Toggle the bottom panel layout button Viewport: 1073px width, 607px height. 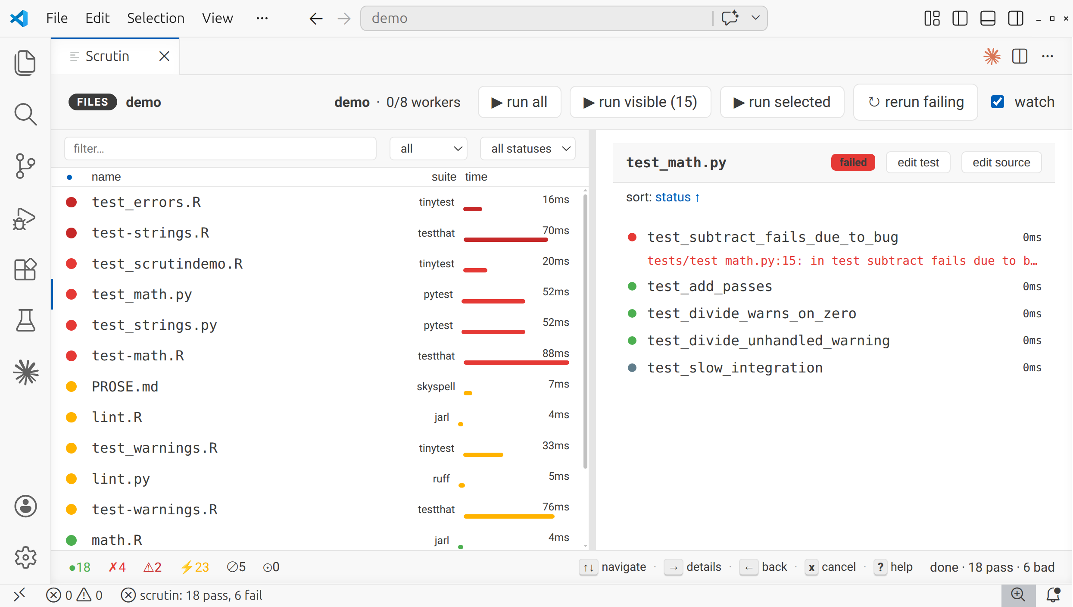988,19
